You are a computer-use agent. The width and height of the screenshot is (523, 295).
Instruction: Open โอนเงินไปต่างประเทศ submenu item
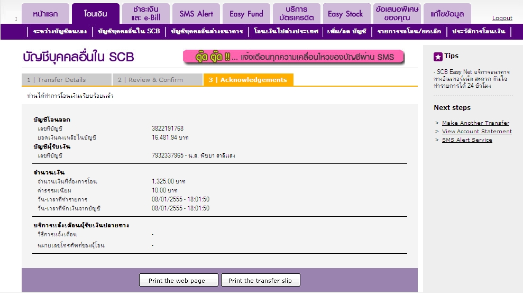pyautogui.click(x=286, y=31)
